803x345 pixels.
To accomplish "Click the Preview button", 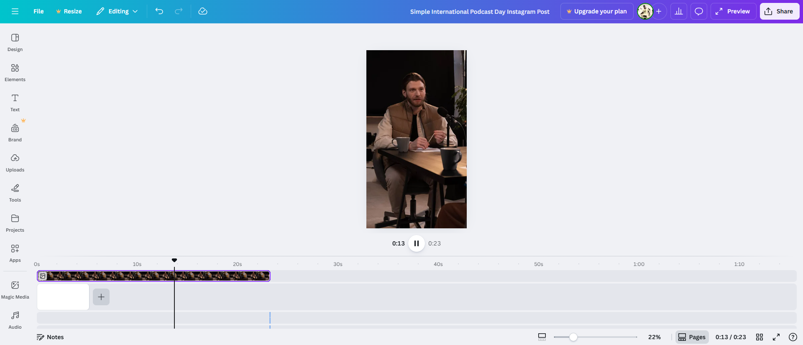I will (733, 11).
